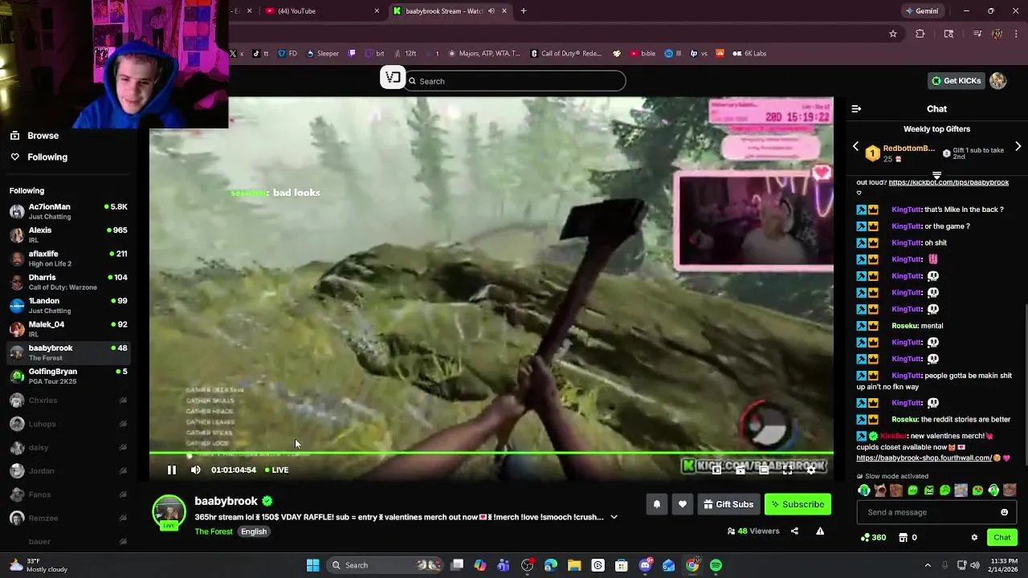
Task: Open File Explorer from the taskbar
Action: (574, 565)
